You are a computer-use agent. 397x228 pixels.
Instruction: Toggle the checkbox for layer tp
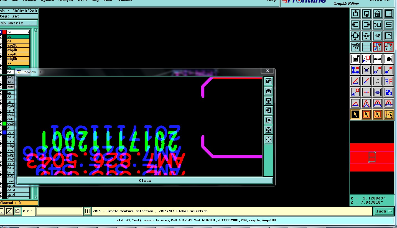coord(1,101)
